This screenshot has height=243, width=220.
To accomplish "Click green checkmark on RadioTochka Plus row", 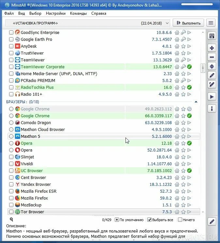I will (189, 87).
